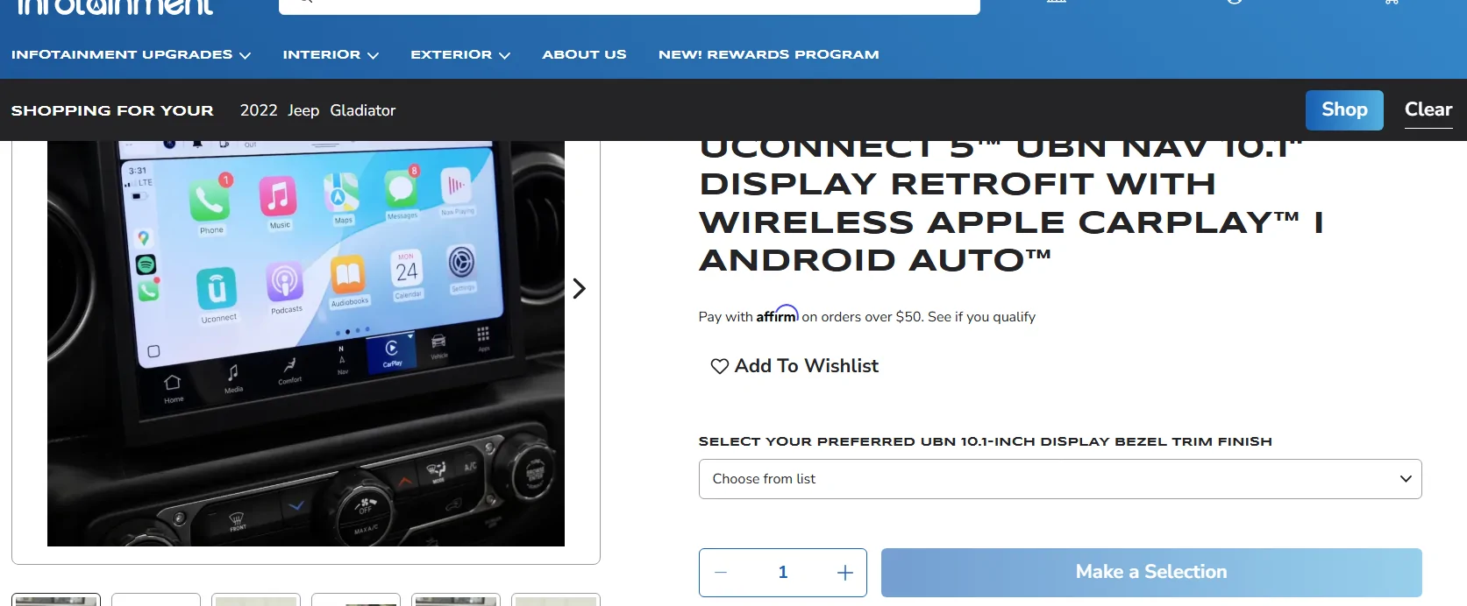This screenshot has width=1467, height=606.
Task: Click the Gladiator model text
Action: coord(363,110)
